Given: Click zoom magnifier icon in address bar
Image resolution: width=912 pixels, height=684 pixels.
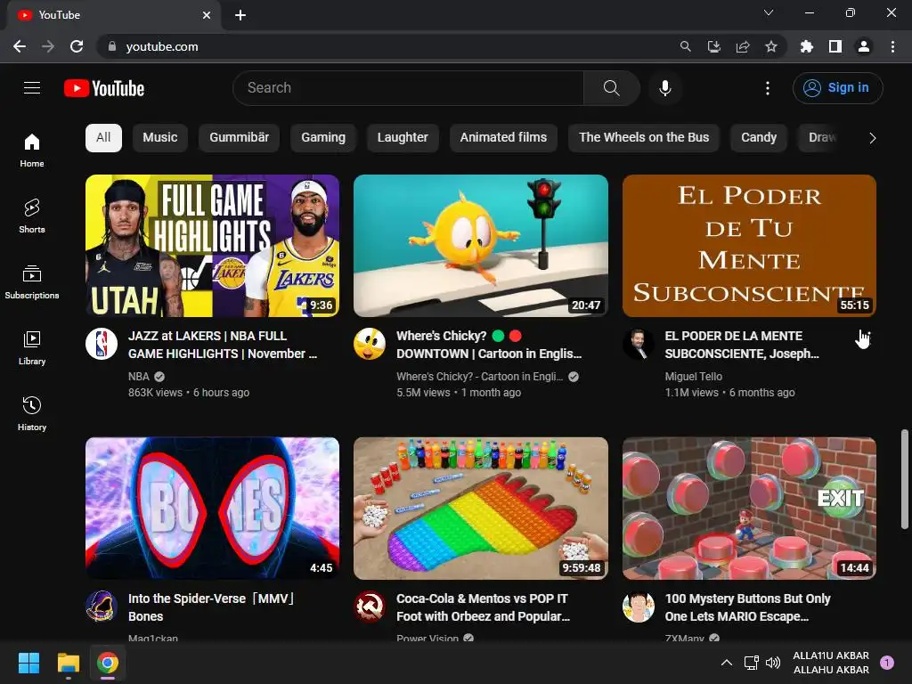Looking at the screenshot, I should point(685,46).
